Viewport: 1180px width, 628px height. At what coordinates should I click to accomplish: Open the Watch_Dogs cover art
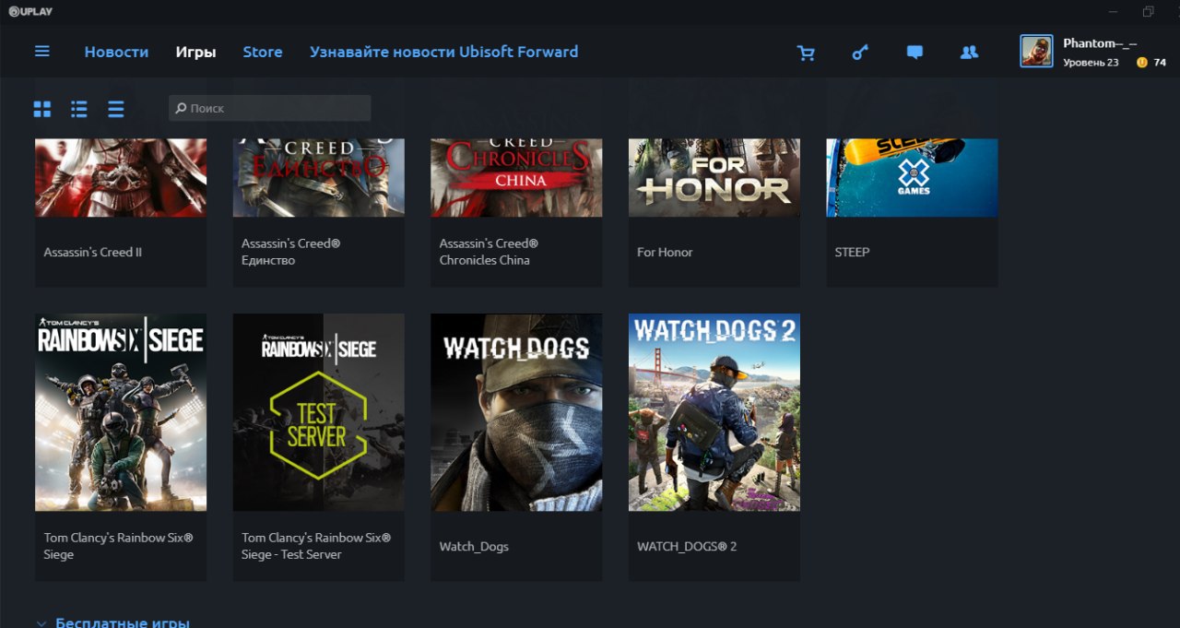tap(516, 412)
